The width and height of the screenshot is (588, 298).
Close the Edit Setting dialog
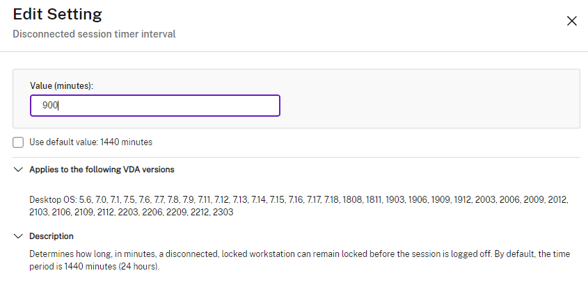point(572,21)
